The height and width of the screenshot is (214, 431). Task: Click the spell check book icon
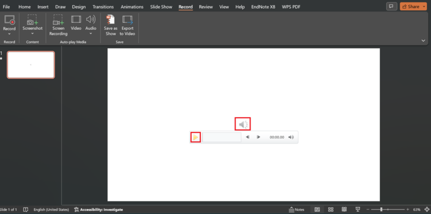pyautogui.click(x=25, y=209)
